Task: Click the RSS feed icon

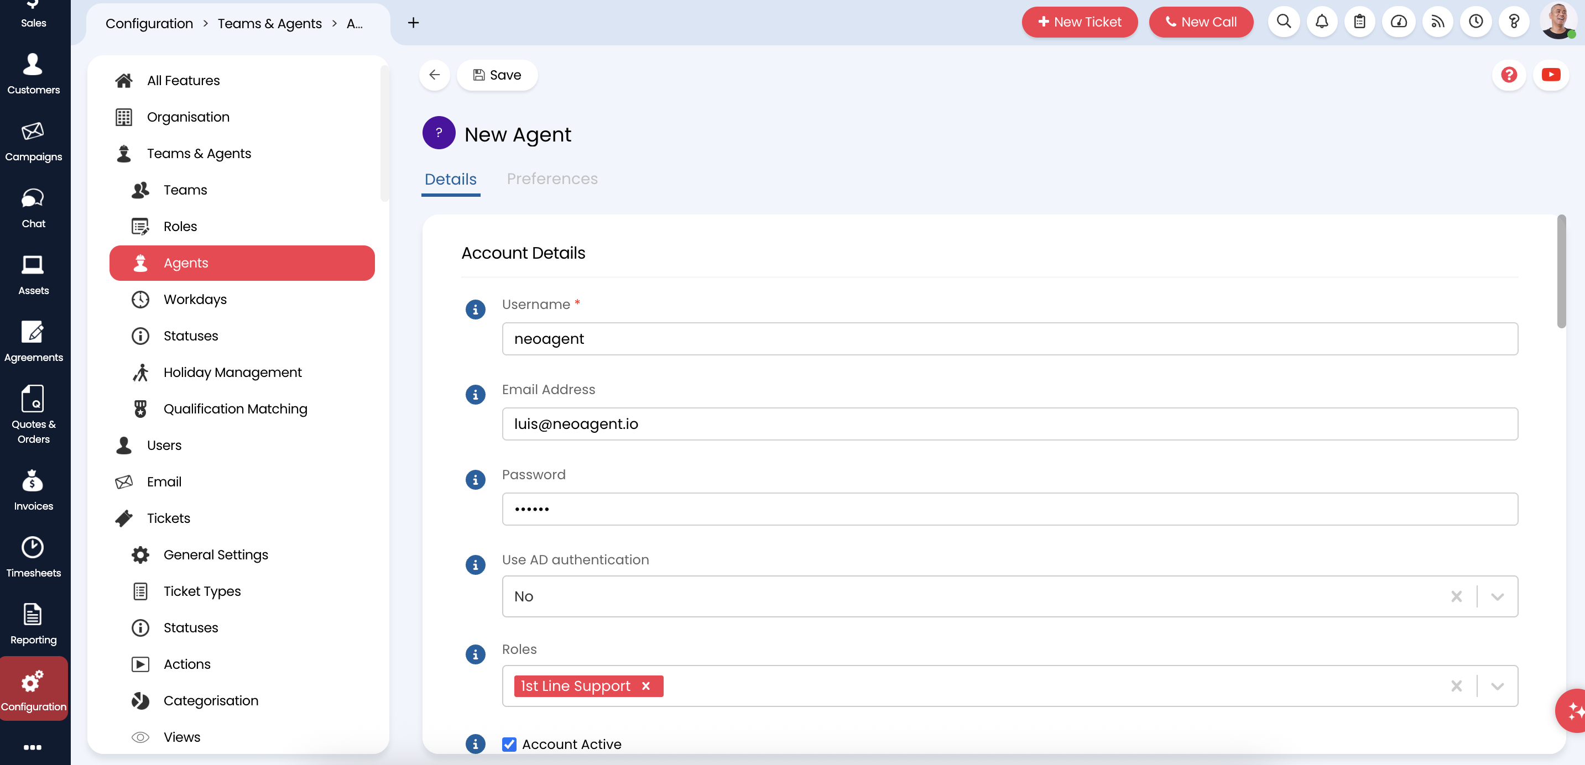Action: [x=1437, y=22]
